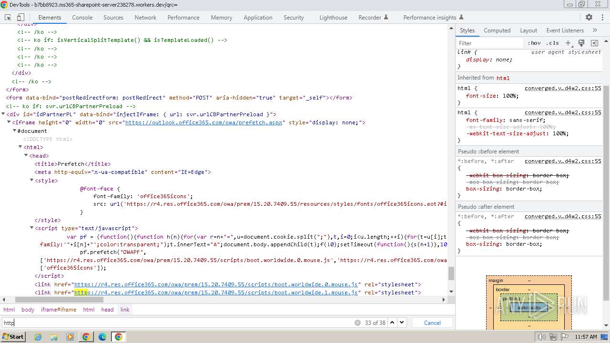The image size is (610, 343).
Task: Toggle computed styles sidebar
Action: [594, 43]
